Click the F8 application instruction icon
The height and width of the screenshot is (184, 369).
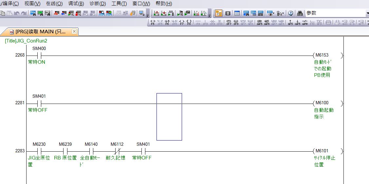click(189, 23)
